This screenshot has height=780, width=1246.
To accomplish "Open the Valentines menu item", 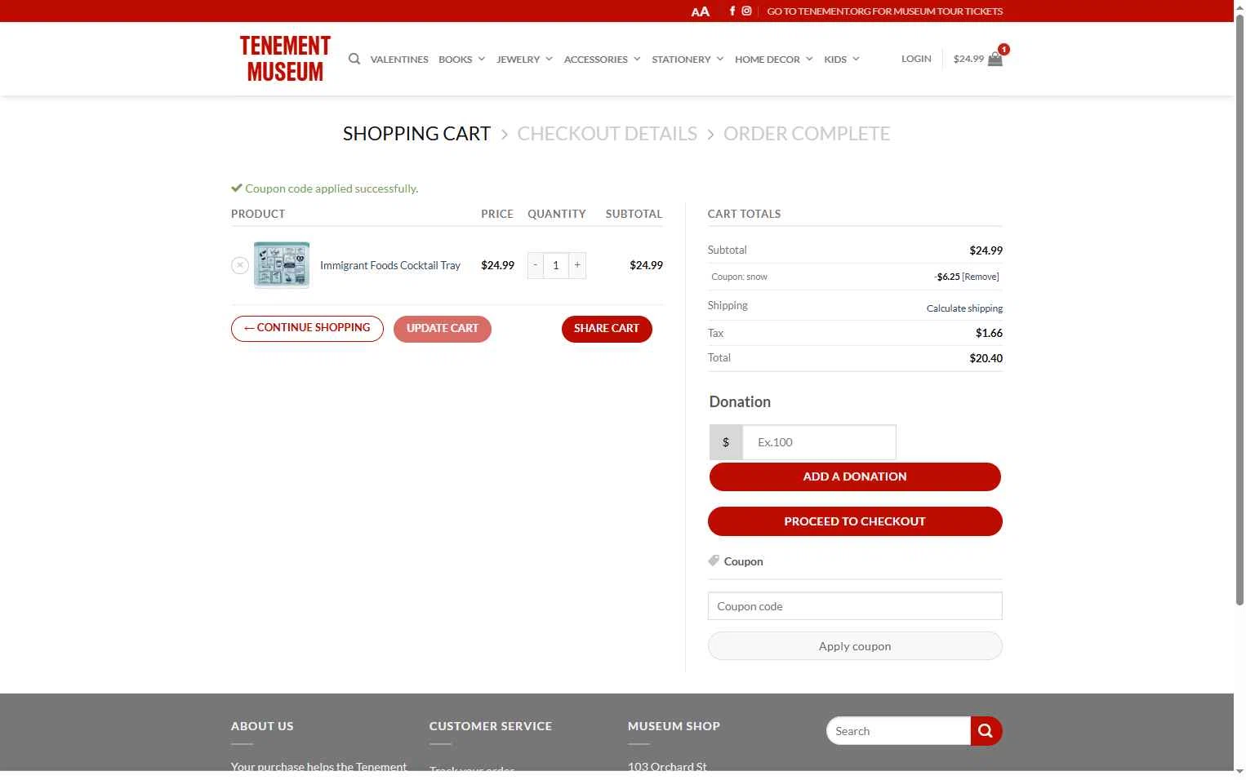I will (x=399, y=59).
